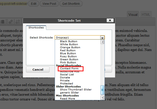
Task: Pick Show Thumbnail Slider option
Action: 76,90
